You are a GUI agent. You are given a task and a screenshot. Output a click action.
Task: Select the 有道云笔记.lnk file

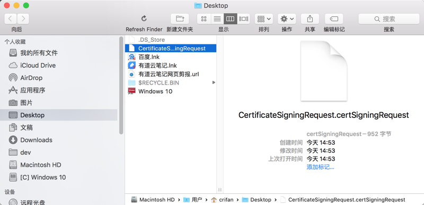(x=171, y=66)
